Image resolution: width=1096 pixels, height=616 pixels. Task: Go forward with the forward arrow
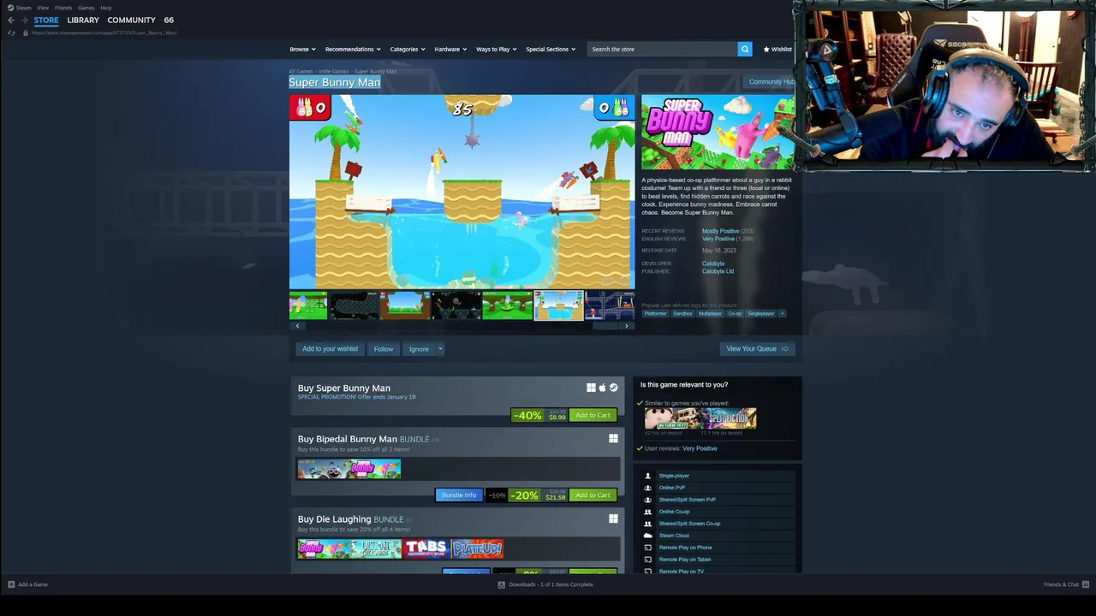[24, 20]
